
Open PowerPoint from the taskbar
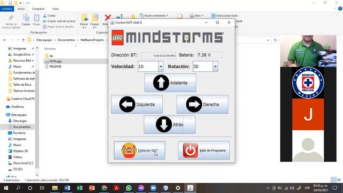point(92,188)
